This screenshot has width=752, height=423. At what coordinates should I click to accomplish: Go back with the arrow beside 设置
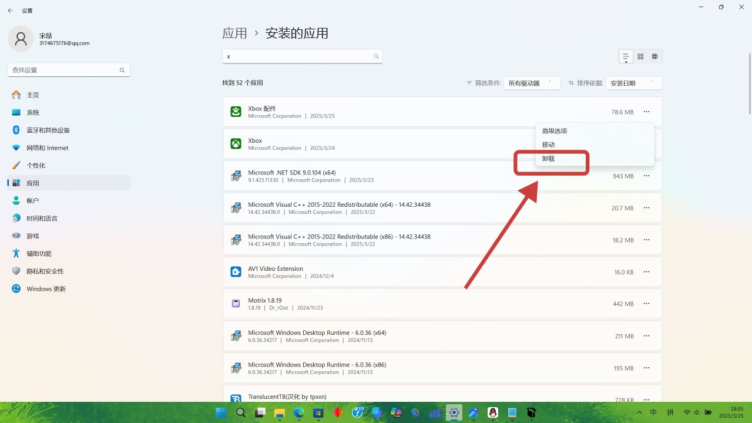tap(10, 11)
